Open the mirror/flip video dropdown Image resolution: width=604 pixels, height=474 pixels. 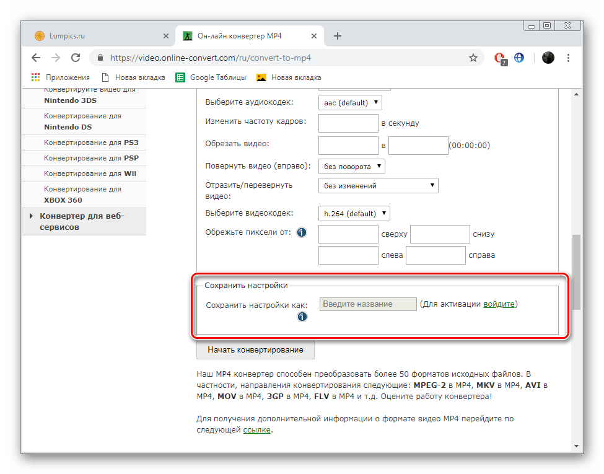(x=378, y=185)
